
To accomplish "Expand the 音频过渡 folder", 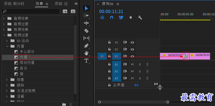I will point(4,24).
